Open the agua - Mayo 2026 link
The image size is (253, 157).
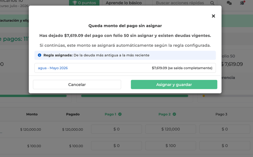click(x=53, y=68)
